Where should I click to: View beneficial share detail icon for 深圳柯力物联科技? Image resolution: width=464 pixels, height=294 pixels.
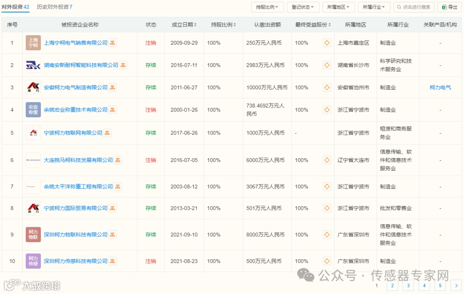coord(327,235)
